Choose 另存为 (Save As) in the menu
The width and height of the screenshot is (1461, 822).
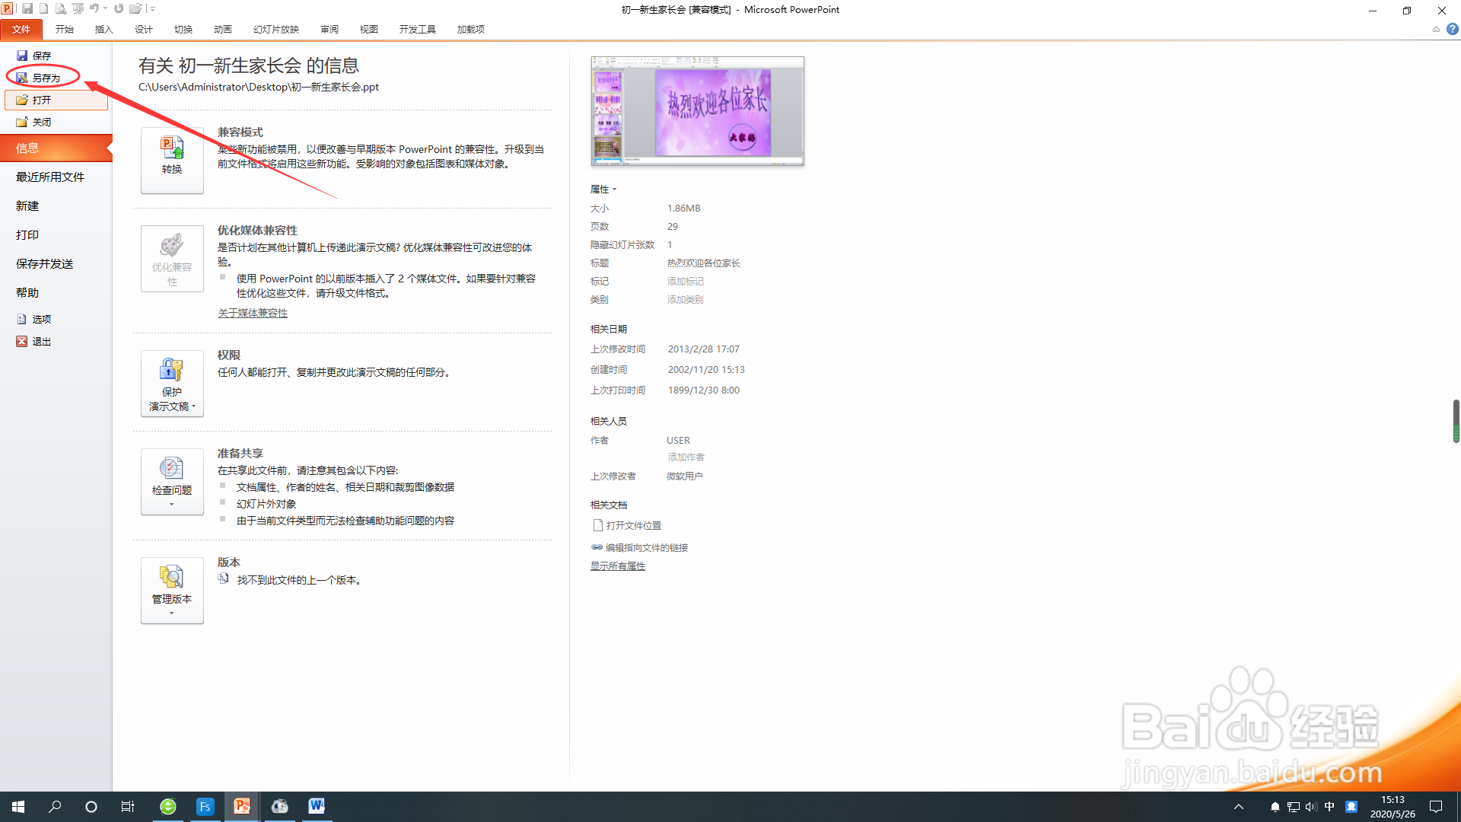pos(38,78)
